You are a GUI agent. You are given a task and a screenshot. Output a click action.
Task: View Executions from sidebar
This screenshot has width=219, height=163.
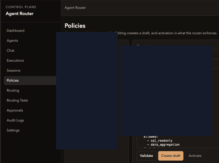(15, 61)
